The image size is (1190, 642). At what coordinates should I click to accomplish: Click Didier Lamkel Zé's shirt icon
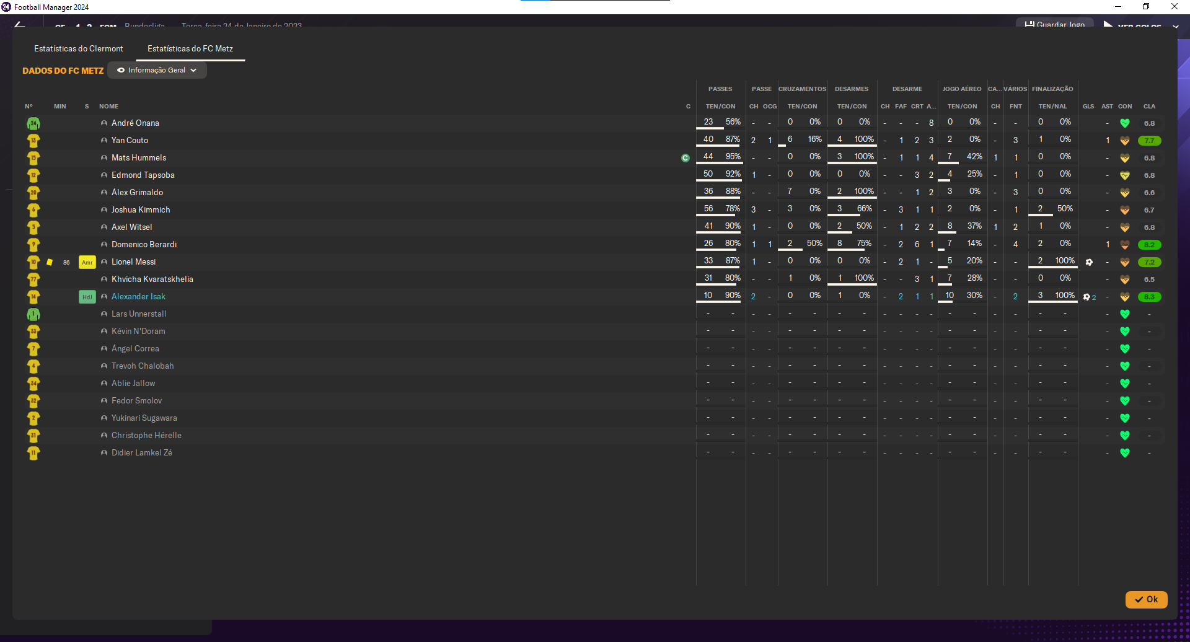[x=33, y=453]
